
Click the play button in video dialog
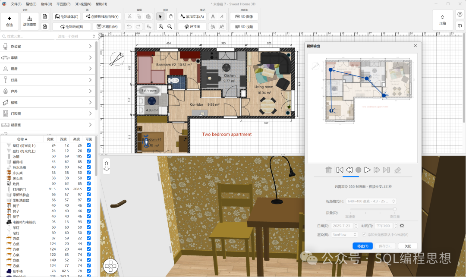pyautogui.click(x=367, y=170)
